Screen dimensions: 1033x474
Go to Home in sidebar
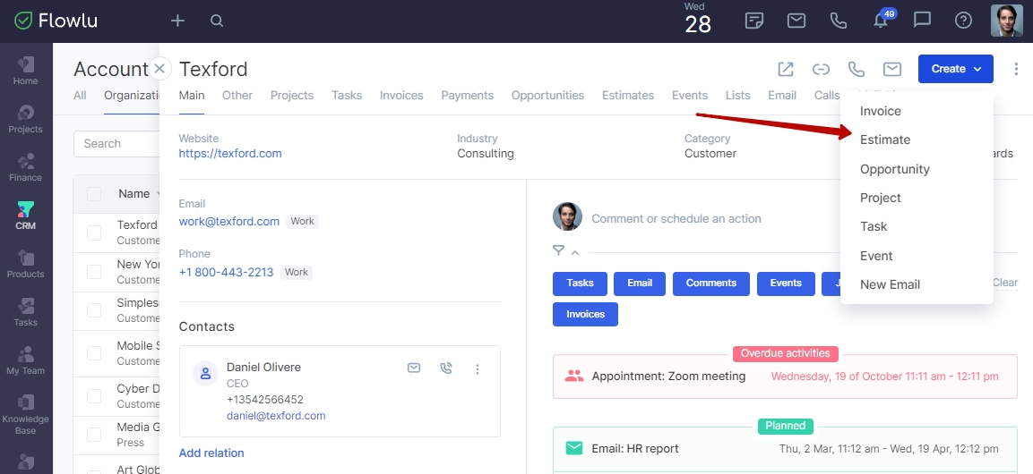coord(26,71)
